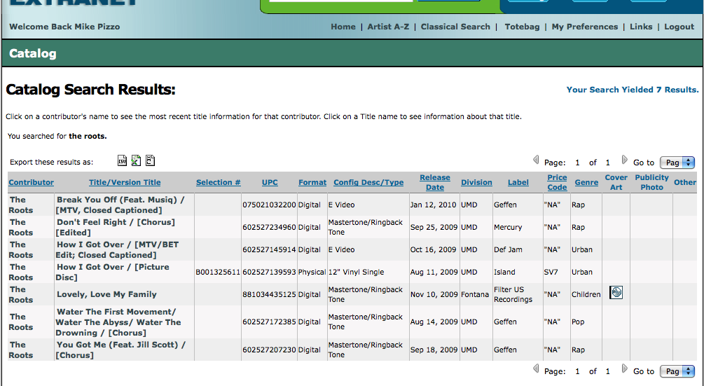Open title Break You Off (Feat. Musiq)

120,200
